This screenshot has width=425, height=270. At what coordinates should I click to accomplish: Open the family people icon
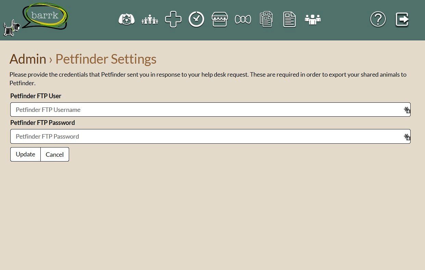pyautogui.click(x=150, y=20)
